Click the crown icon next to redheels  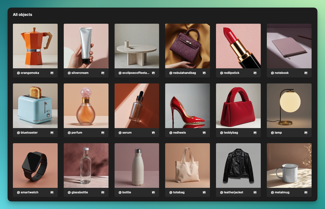pos(204,133)
